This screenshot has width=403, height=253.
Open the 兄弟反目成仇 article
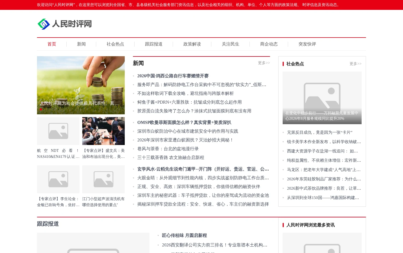(x=320, y=132)
